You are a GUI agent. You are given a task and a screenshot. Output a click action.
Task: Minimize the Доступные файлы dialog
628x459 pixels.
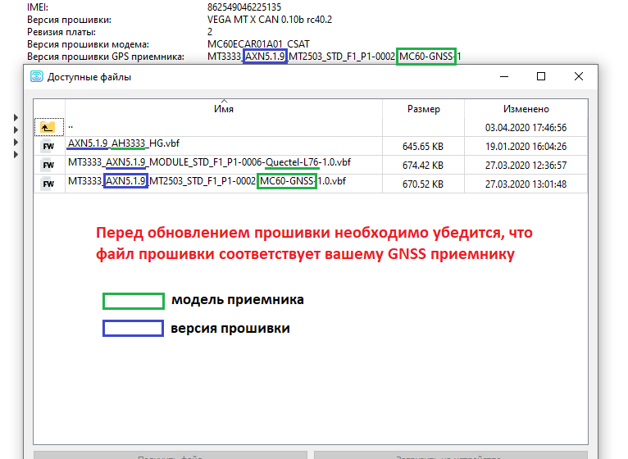pos(503,76)
